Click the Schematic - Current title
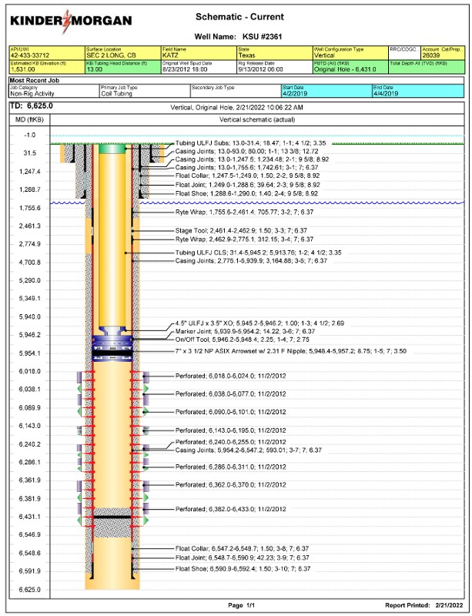This screenshot has height=616, width=472. pos(239,17)
